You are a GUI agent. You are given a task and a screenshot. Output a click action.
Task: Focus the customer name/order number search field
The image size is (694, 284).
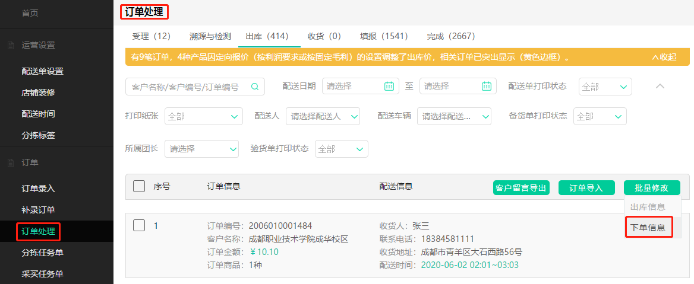[195, 87]
